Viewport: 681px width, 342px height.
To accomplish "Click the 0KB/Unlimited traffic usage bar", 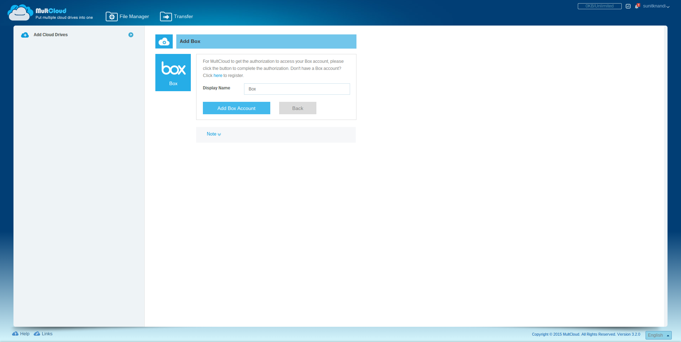I will pos(599,6).
